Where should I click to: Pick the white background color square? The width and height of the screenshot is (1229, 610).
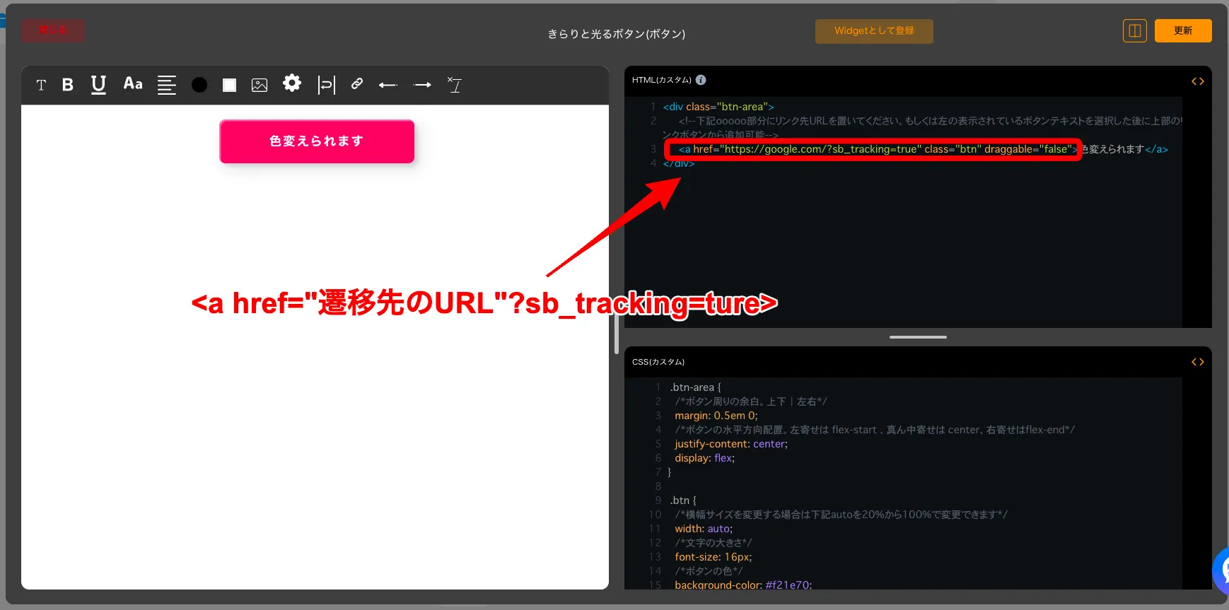(229, 85)
